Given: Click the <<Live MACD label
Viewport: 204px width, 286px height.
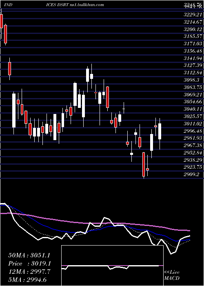Looking at the screenshot, I should click(x=172, y=275).
